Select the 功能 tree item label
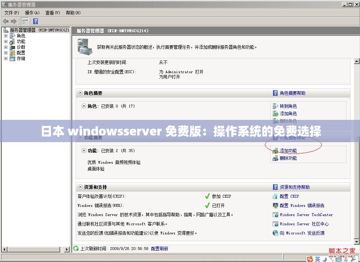This screenshot has height=262, width=360. [21, 42]
